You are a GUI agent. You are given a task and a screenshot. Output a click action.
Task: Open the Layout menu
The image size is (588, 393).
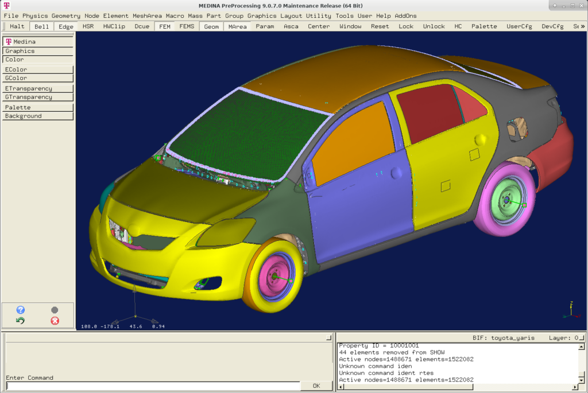[291, 15]
